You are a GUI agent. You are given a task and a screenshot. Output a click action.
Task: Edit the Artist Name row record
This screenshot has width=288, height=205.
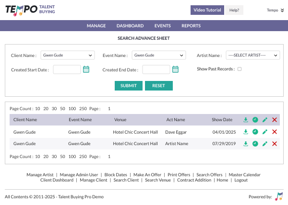click(265, 144)
